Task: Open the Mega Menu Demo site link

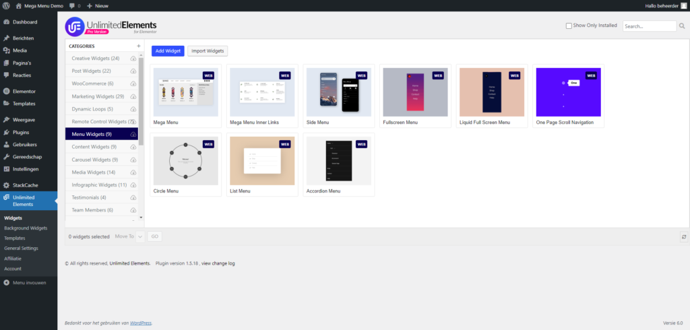Action: 40,5
